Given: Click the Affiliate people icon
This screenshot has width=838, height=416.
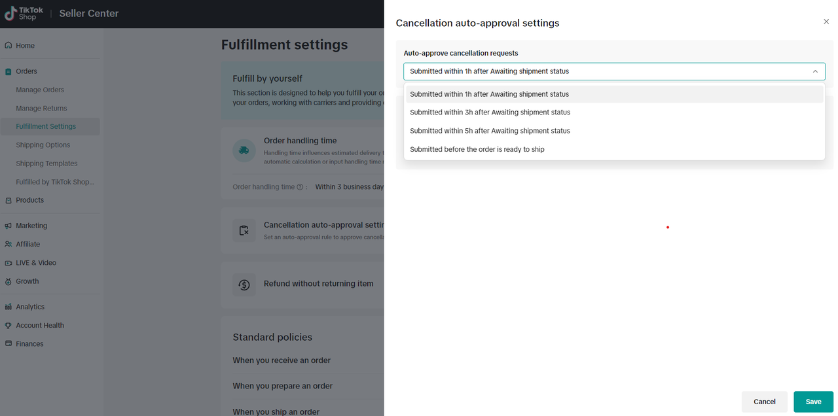Looking at the screenshot, I should point(9,244).
